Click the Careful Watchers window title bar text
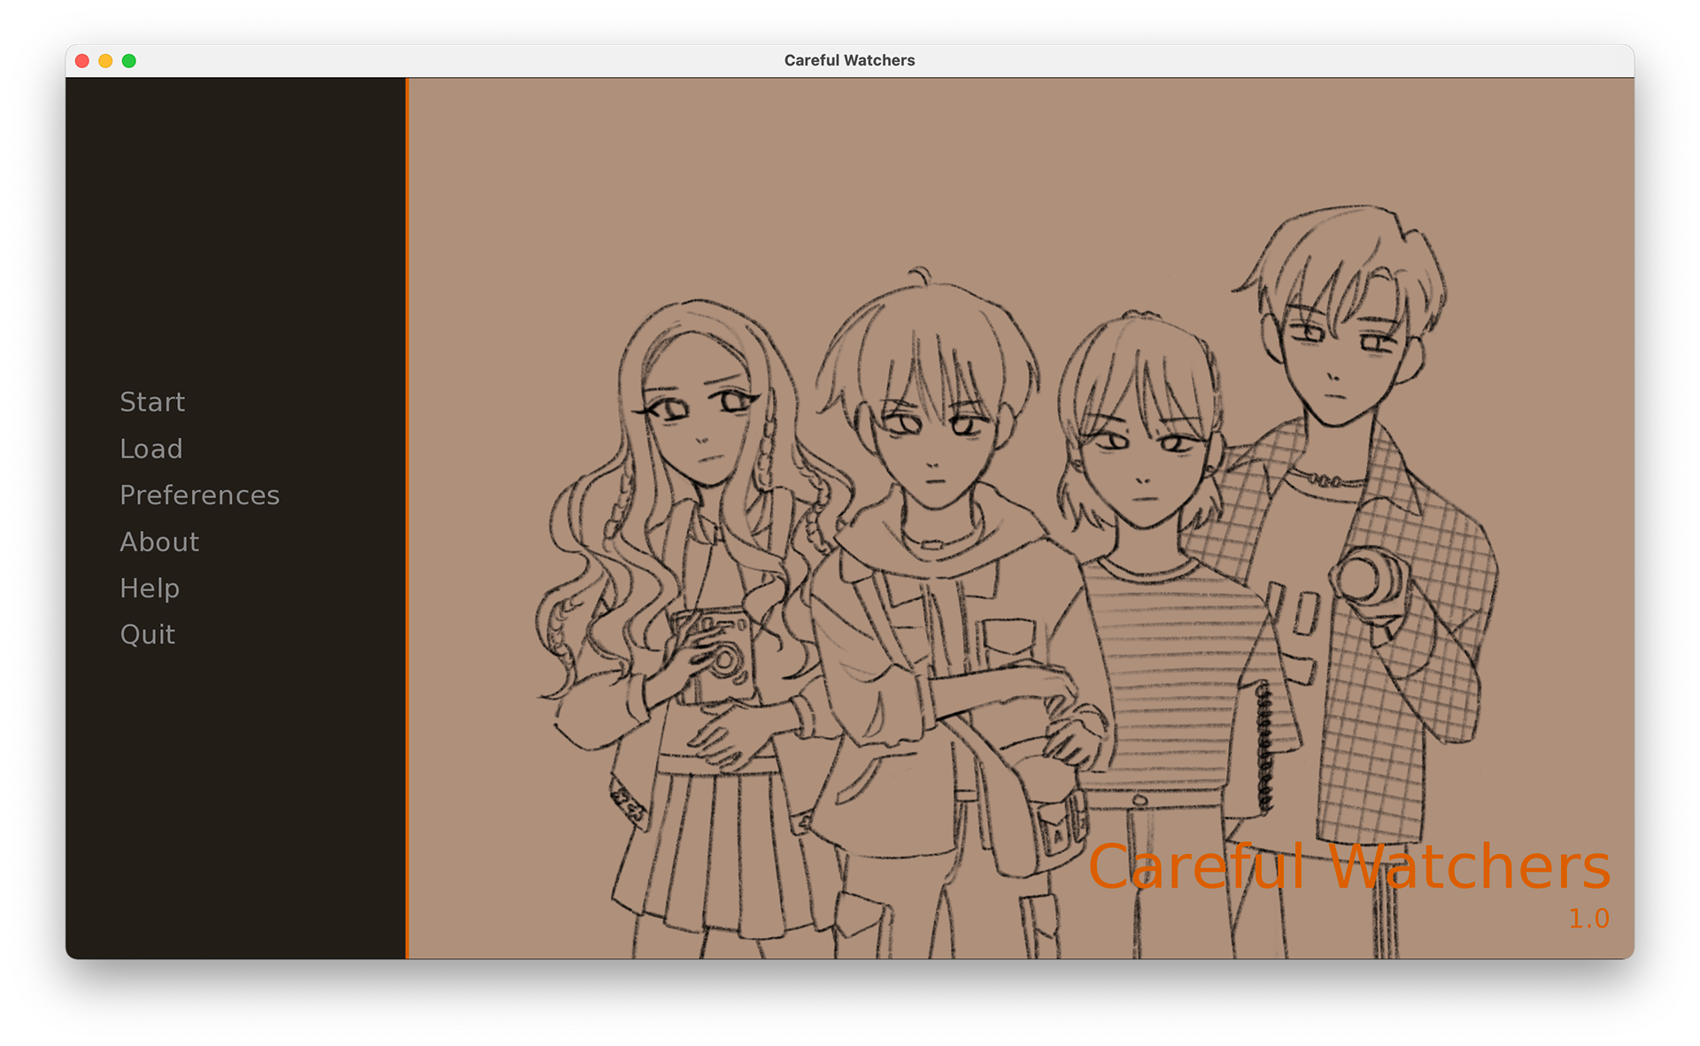1700x1046 pixels. pyautogui.click(x=849, y=60)
